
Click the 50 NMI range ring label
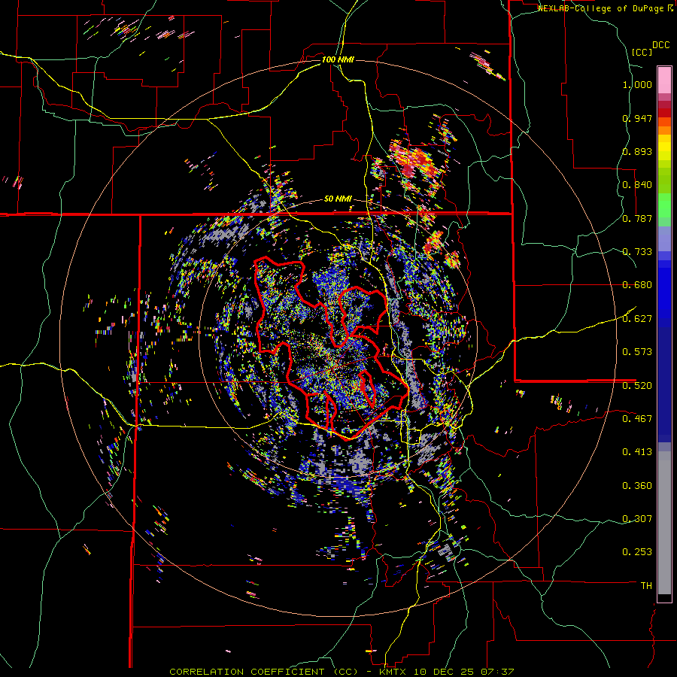coord(338,199)
